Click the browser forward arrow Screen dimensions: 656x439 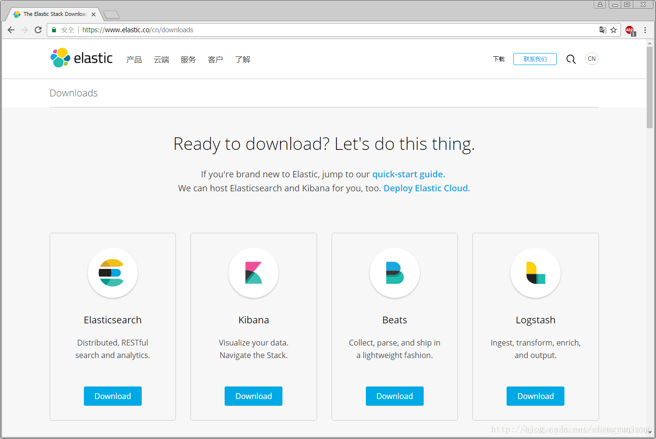[25, 30]
